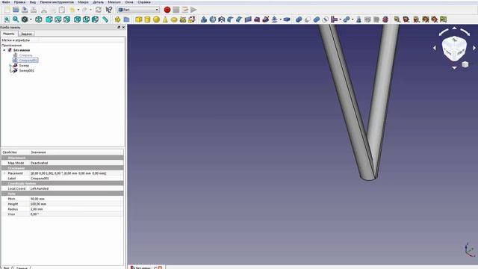The height and width of the screenshot is (269, 478).
Task: Create a Part cube primitive
Action: coord(139,19)
